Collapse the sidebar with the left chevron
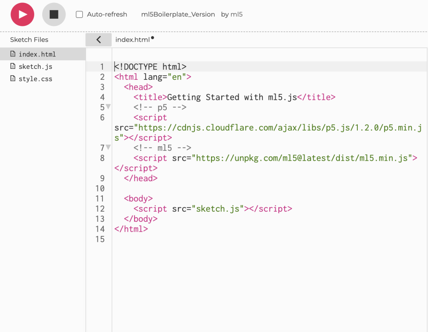Screen dimensions: 428x332 [x=99, y=40]
